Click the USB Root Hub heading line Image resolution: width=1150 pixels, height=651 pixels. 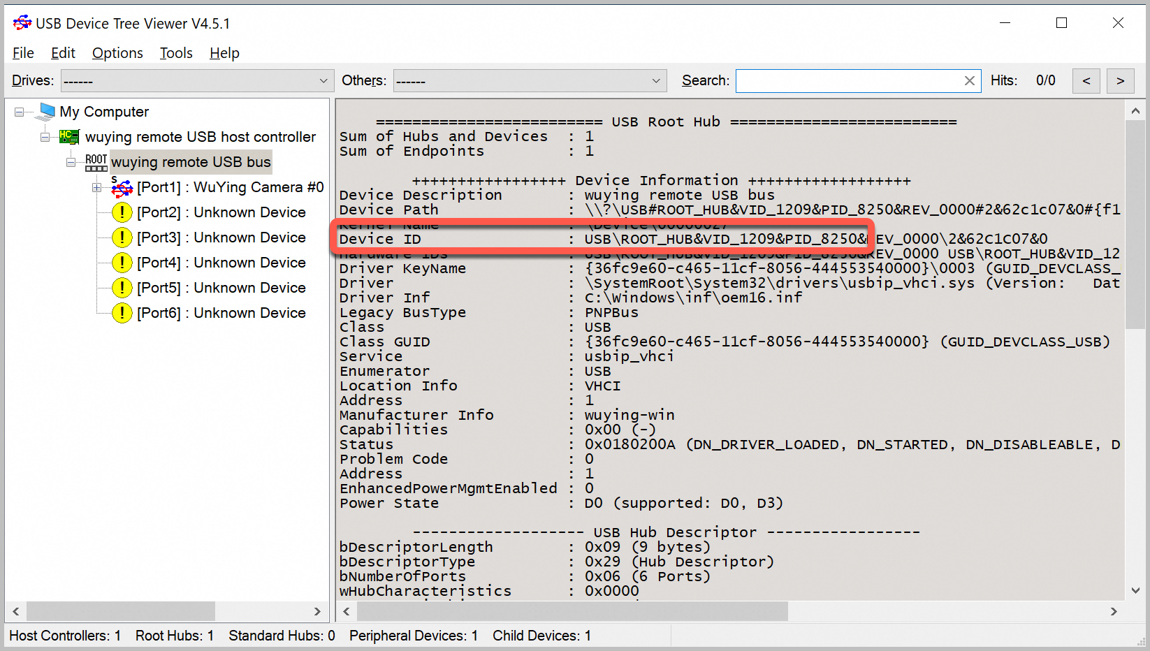point(666,122)
